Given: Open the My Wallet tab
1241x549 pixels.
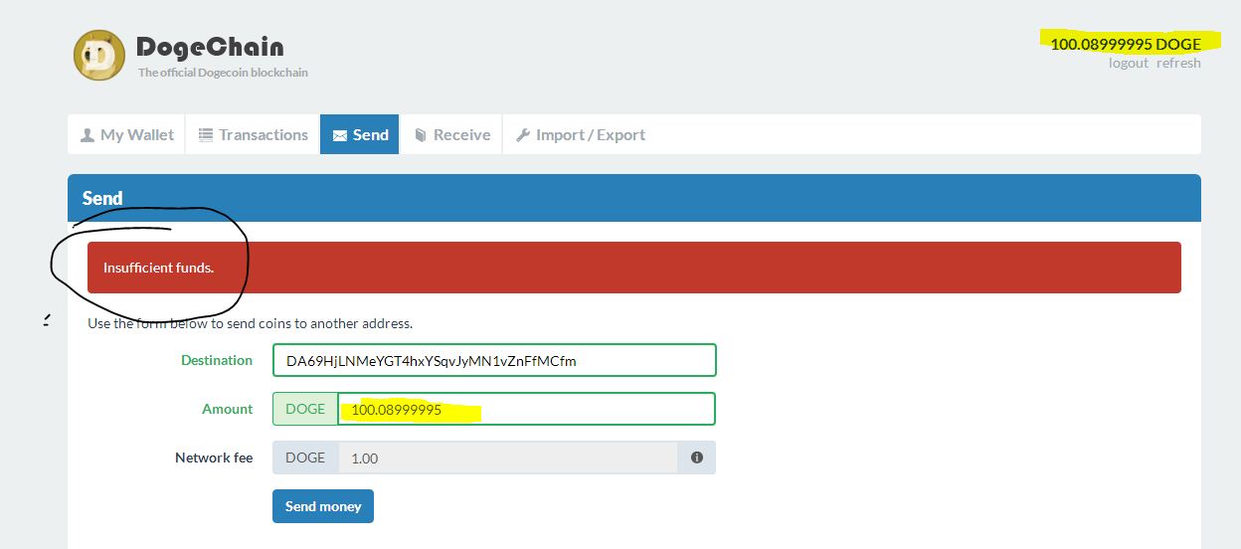Looking at the screenshot, I should coord(127,134).
